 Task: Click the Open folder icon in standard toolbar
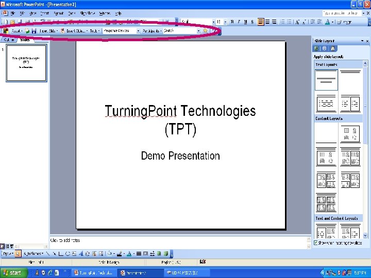pyautogui.click(x=12, y=22)
